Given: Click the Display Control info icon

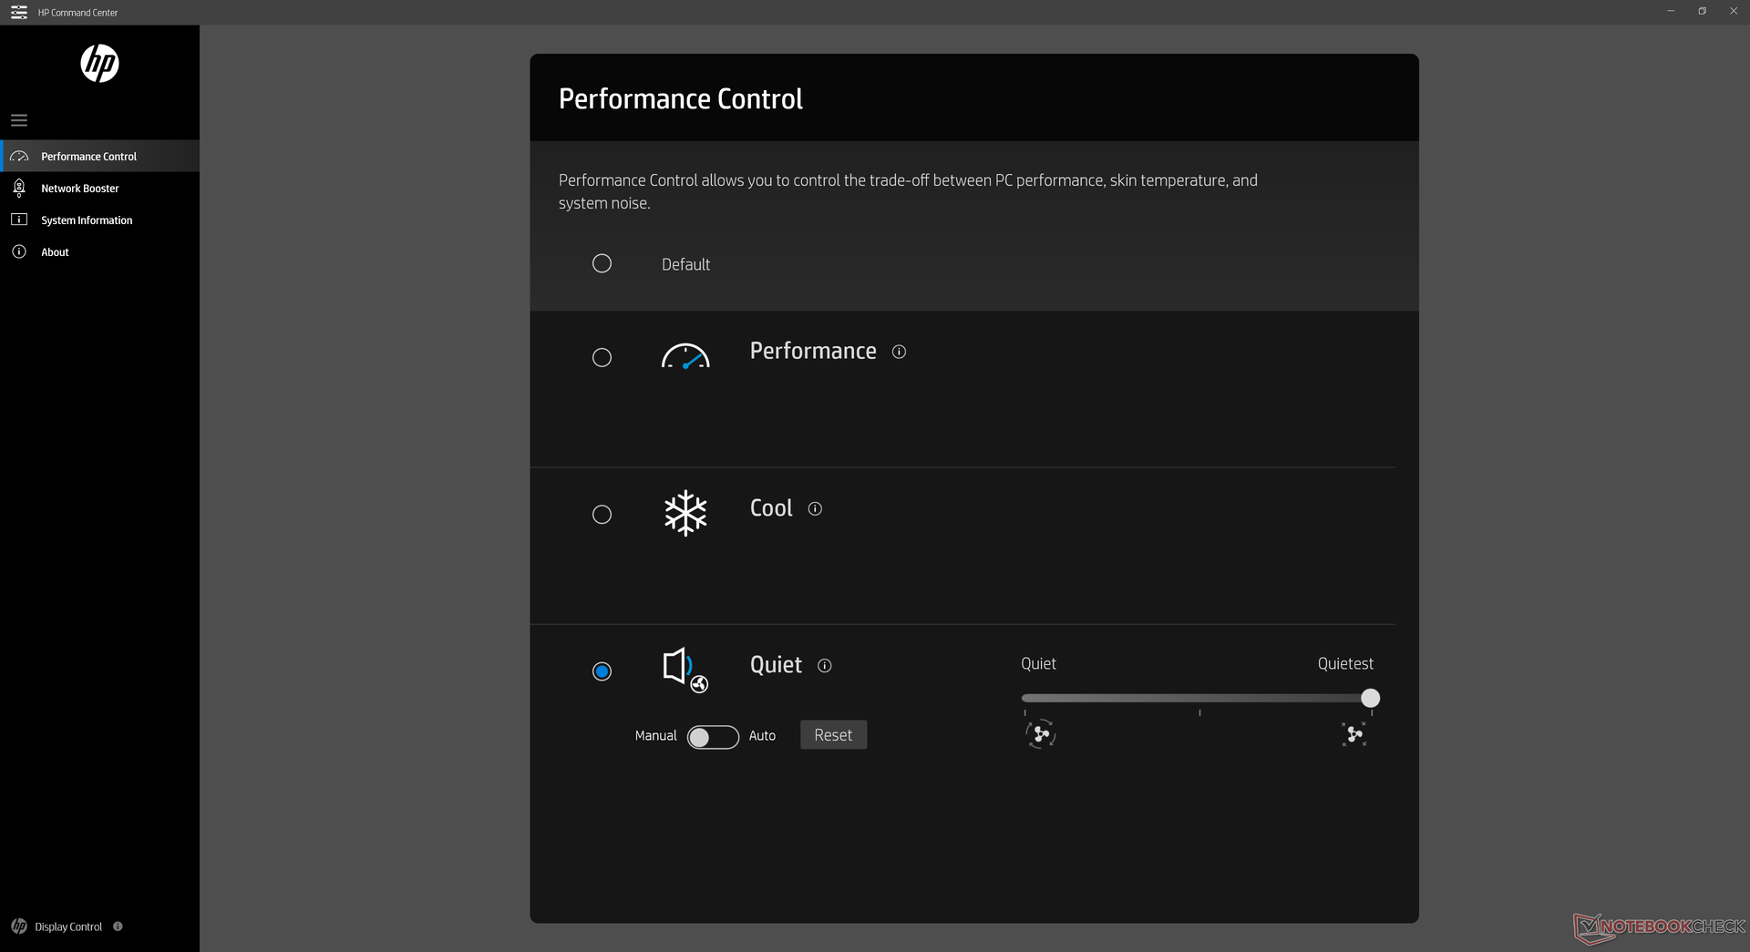Looking at the screenshot, I should (x=118, y=926).
